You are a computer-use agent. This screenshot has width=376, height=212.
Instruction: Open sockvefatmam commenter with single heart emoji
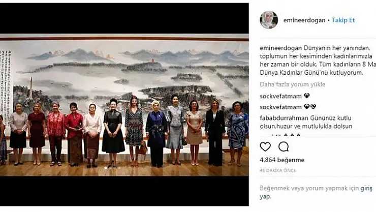[x=281, y=96]
